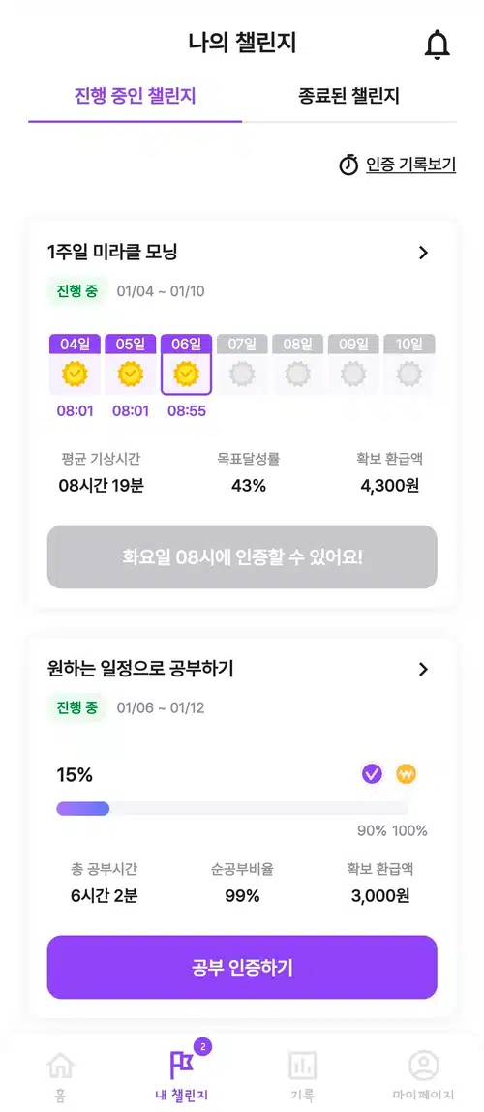Expand 1주일 미라클 모닝 chevron arrow
This screenshot has height=1112, width=484.
424,253
